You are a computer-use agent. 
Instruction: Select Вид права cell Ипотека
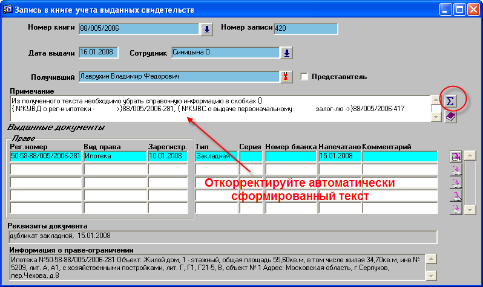[115, 156]
